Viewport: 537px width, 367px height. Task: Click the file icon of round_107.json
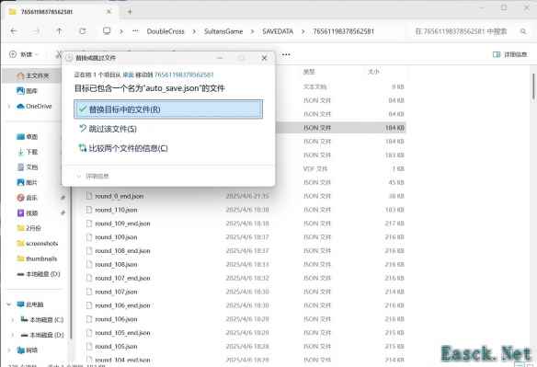[89, 292]
